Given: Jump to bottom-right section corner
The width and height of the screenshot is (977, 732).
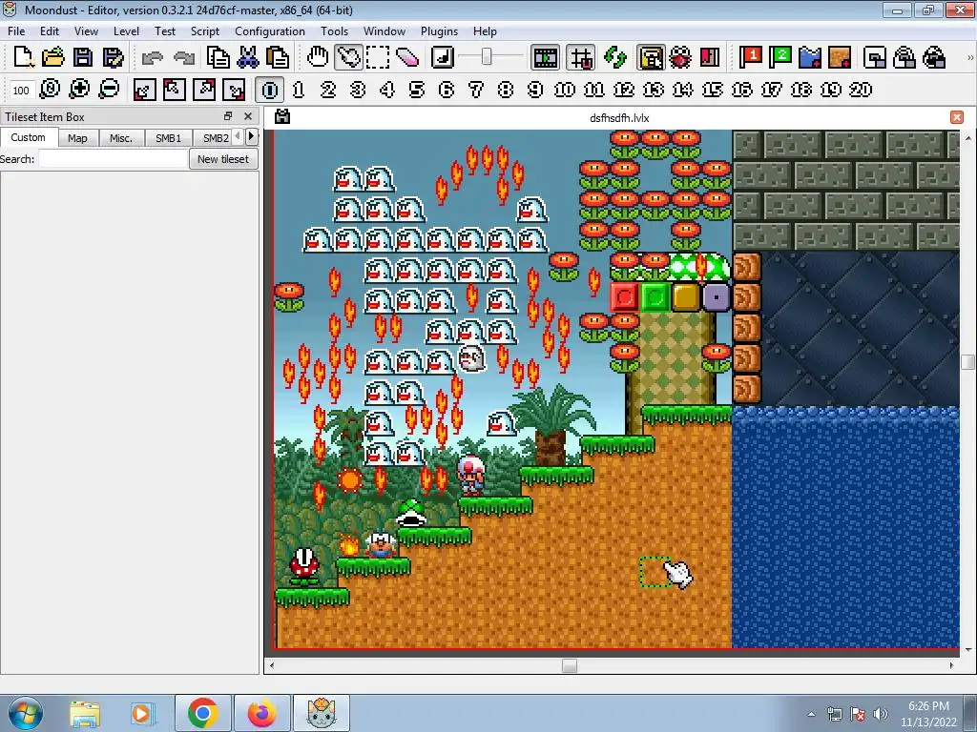Looking at the screenshot, I should (x=235, y=90).
